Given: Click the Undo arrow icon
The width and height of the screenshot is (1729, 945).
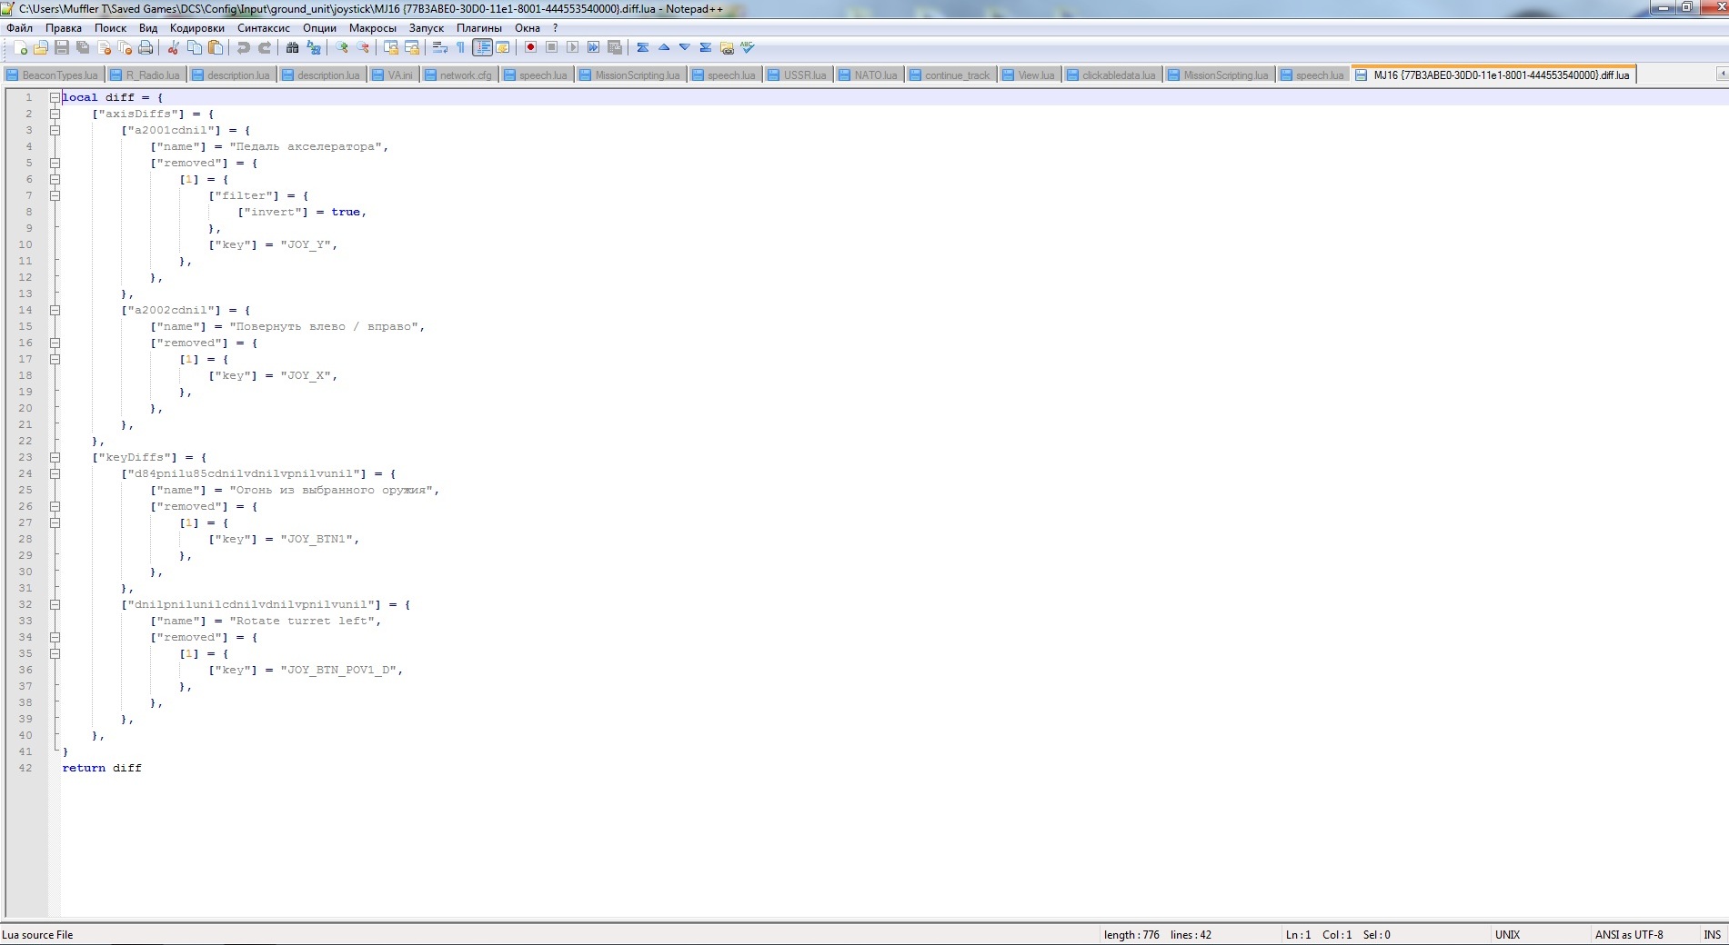Looking at the screenshot, I should click(x=243, y=48).
